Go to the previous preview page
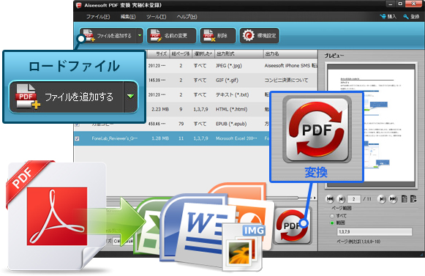425x276 pixels. click(341, 199)
